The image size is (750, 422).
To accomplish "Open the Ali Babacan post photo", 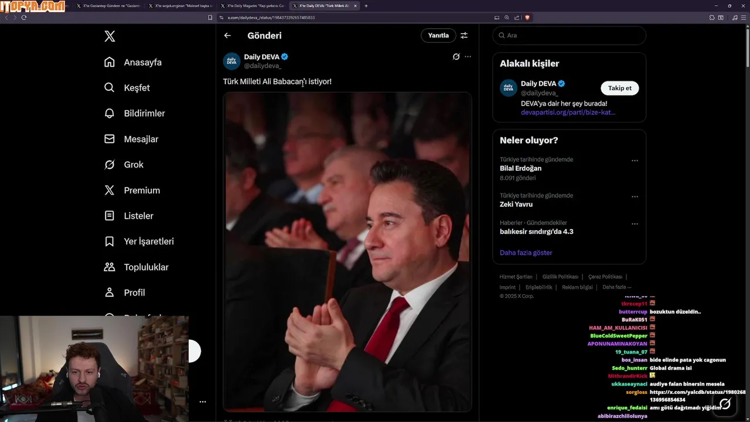I will click(347, 252).
